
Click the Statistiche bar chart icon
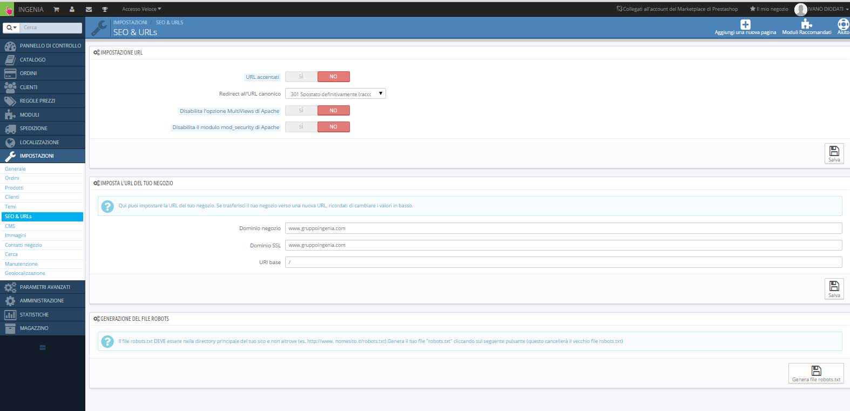10,314
